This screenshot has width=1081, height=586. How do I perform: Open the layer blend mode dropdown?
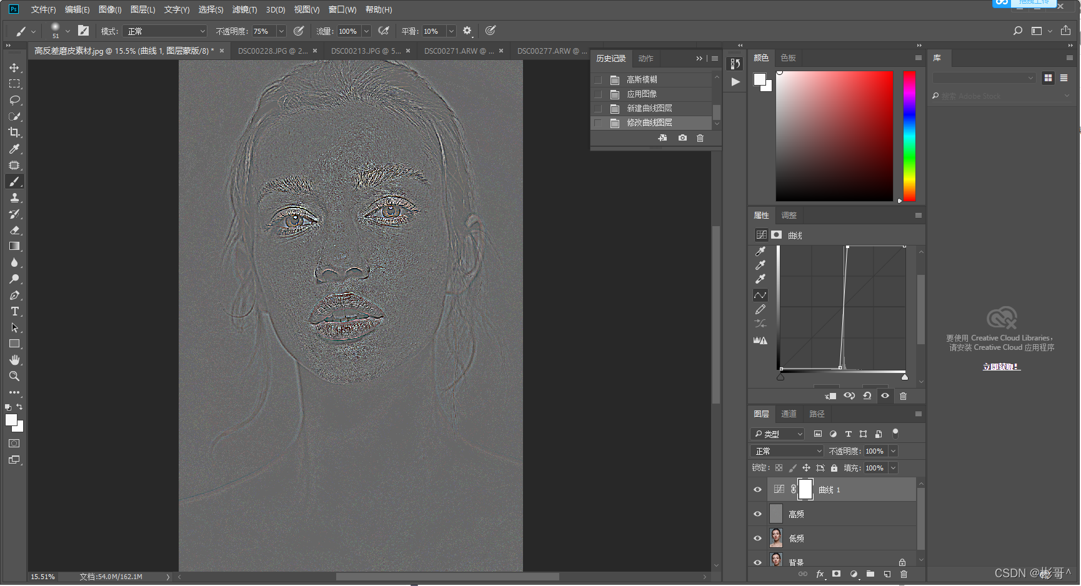pos(787,451)
